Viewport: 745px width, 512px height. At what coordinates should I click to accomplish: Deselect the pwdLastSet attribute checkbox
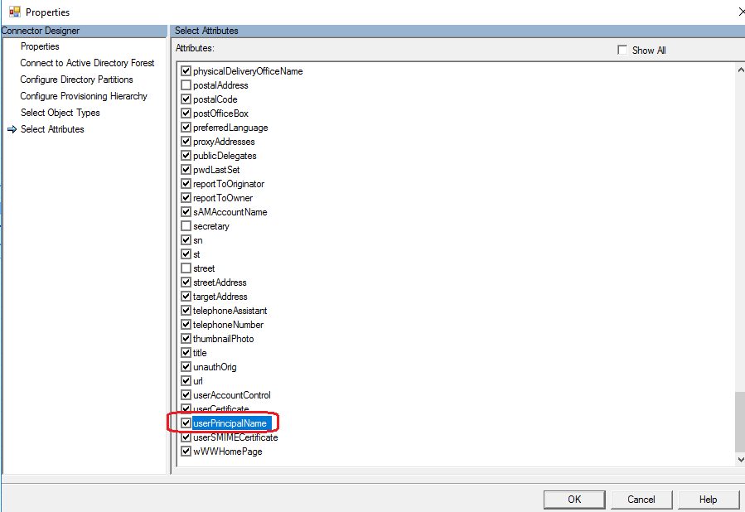click(186, 170)
